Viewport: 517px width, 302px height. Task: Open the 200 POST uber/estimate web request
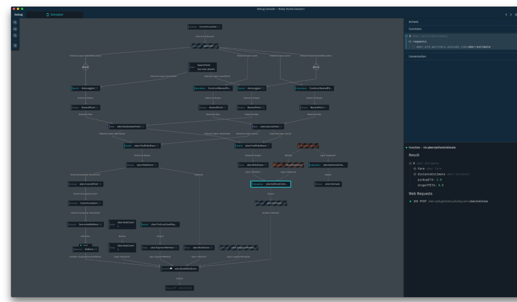click(x=450, y=201)
